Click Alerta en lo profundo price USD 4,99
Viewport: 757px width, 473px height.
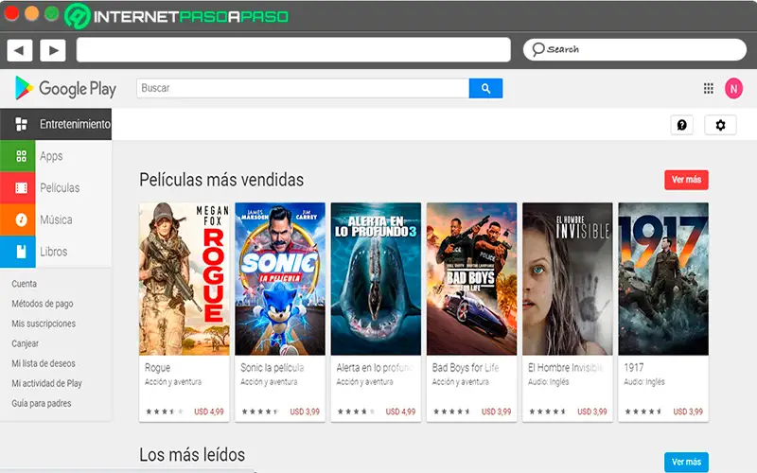click(400, 412)
